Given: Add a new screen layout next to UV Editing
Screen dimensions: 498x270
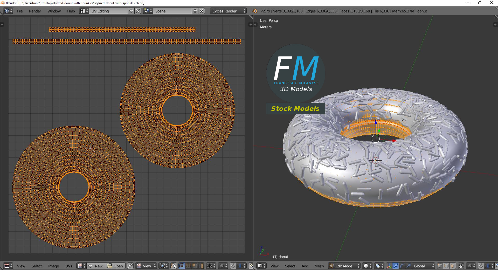Looking at the screenshot, I should click(131, 11).
